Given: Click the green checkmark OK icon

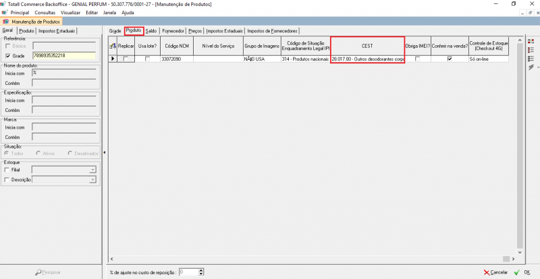Looking at the screenshot, I should tap(517, 272).
